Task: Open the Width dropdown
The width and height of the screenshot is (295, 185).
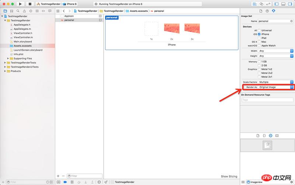Action: coord(275,51)
